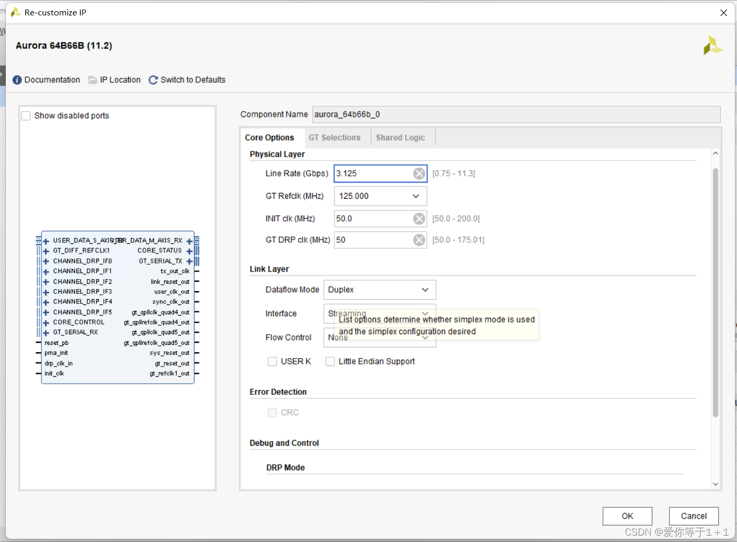Click the scroll up arrow in options panel
This screenshot has height=542, width=737.
point(715,153)
